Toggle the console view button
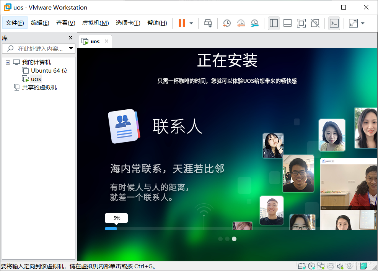The height and width of the screenshot is (271, 378). coord(334,23)
